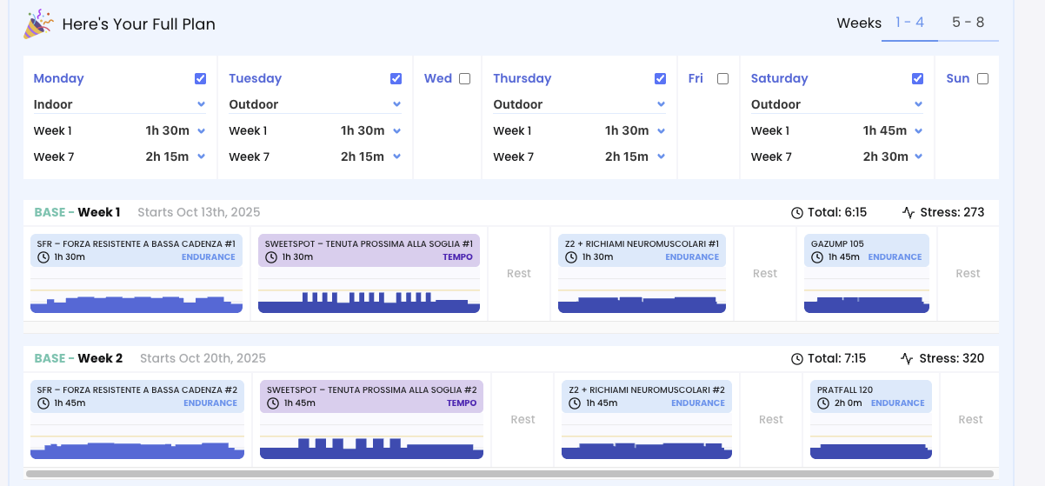Uncheck the Monday training day checkbox

[201, 78]
